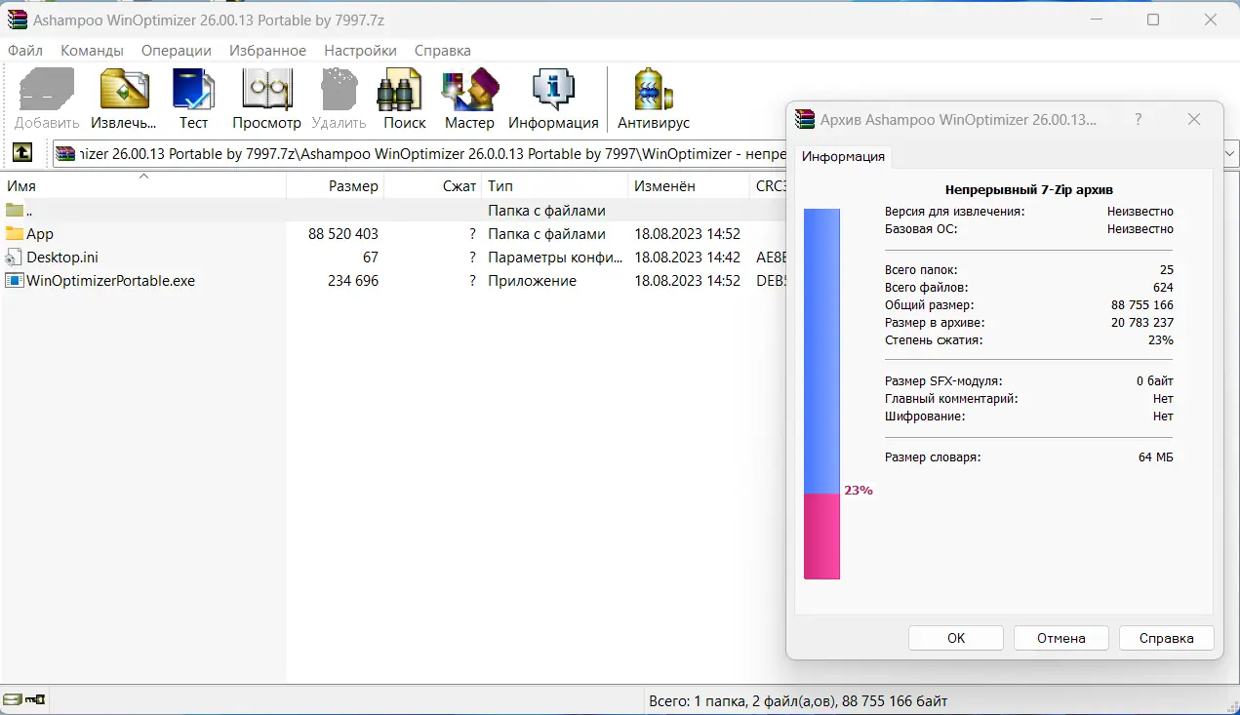Click the key icon in status bar
This screenshot has height=715, width=1240.
pos(36,699)
